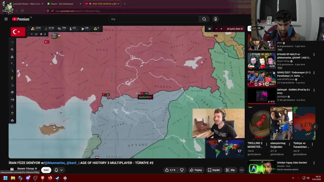Click the Azerbaijan flag marker on map
The image size is (324, 182).
(x=54, y=35)
